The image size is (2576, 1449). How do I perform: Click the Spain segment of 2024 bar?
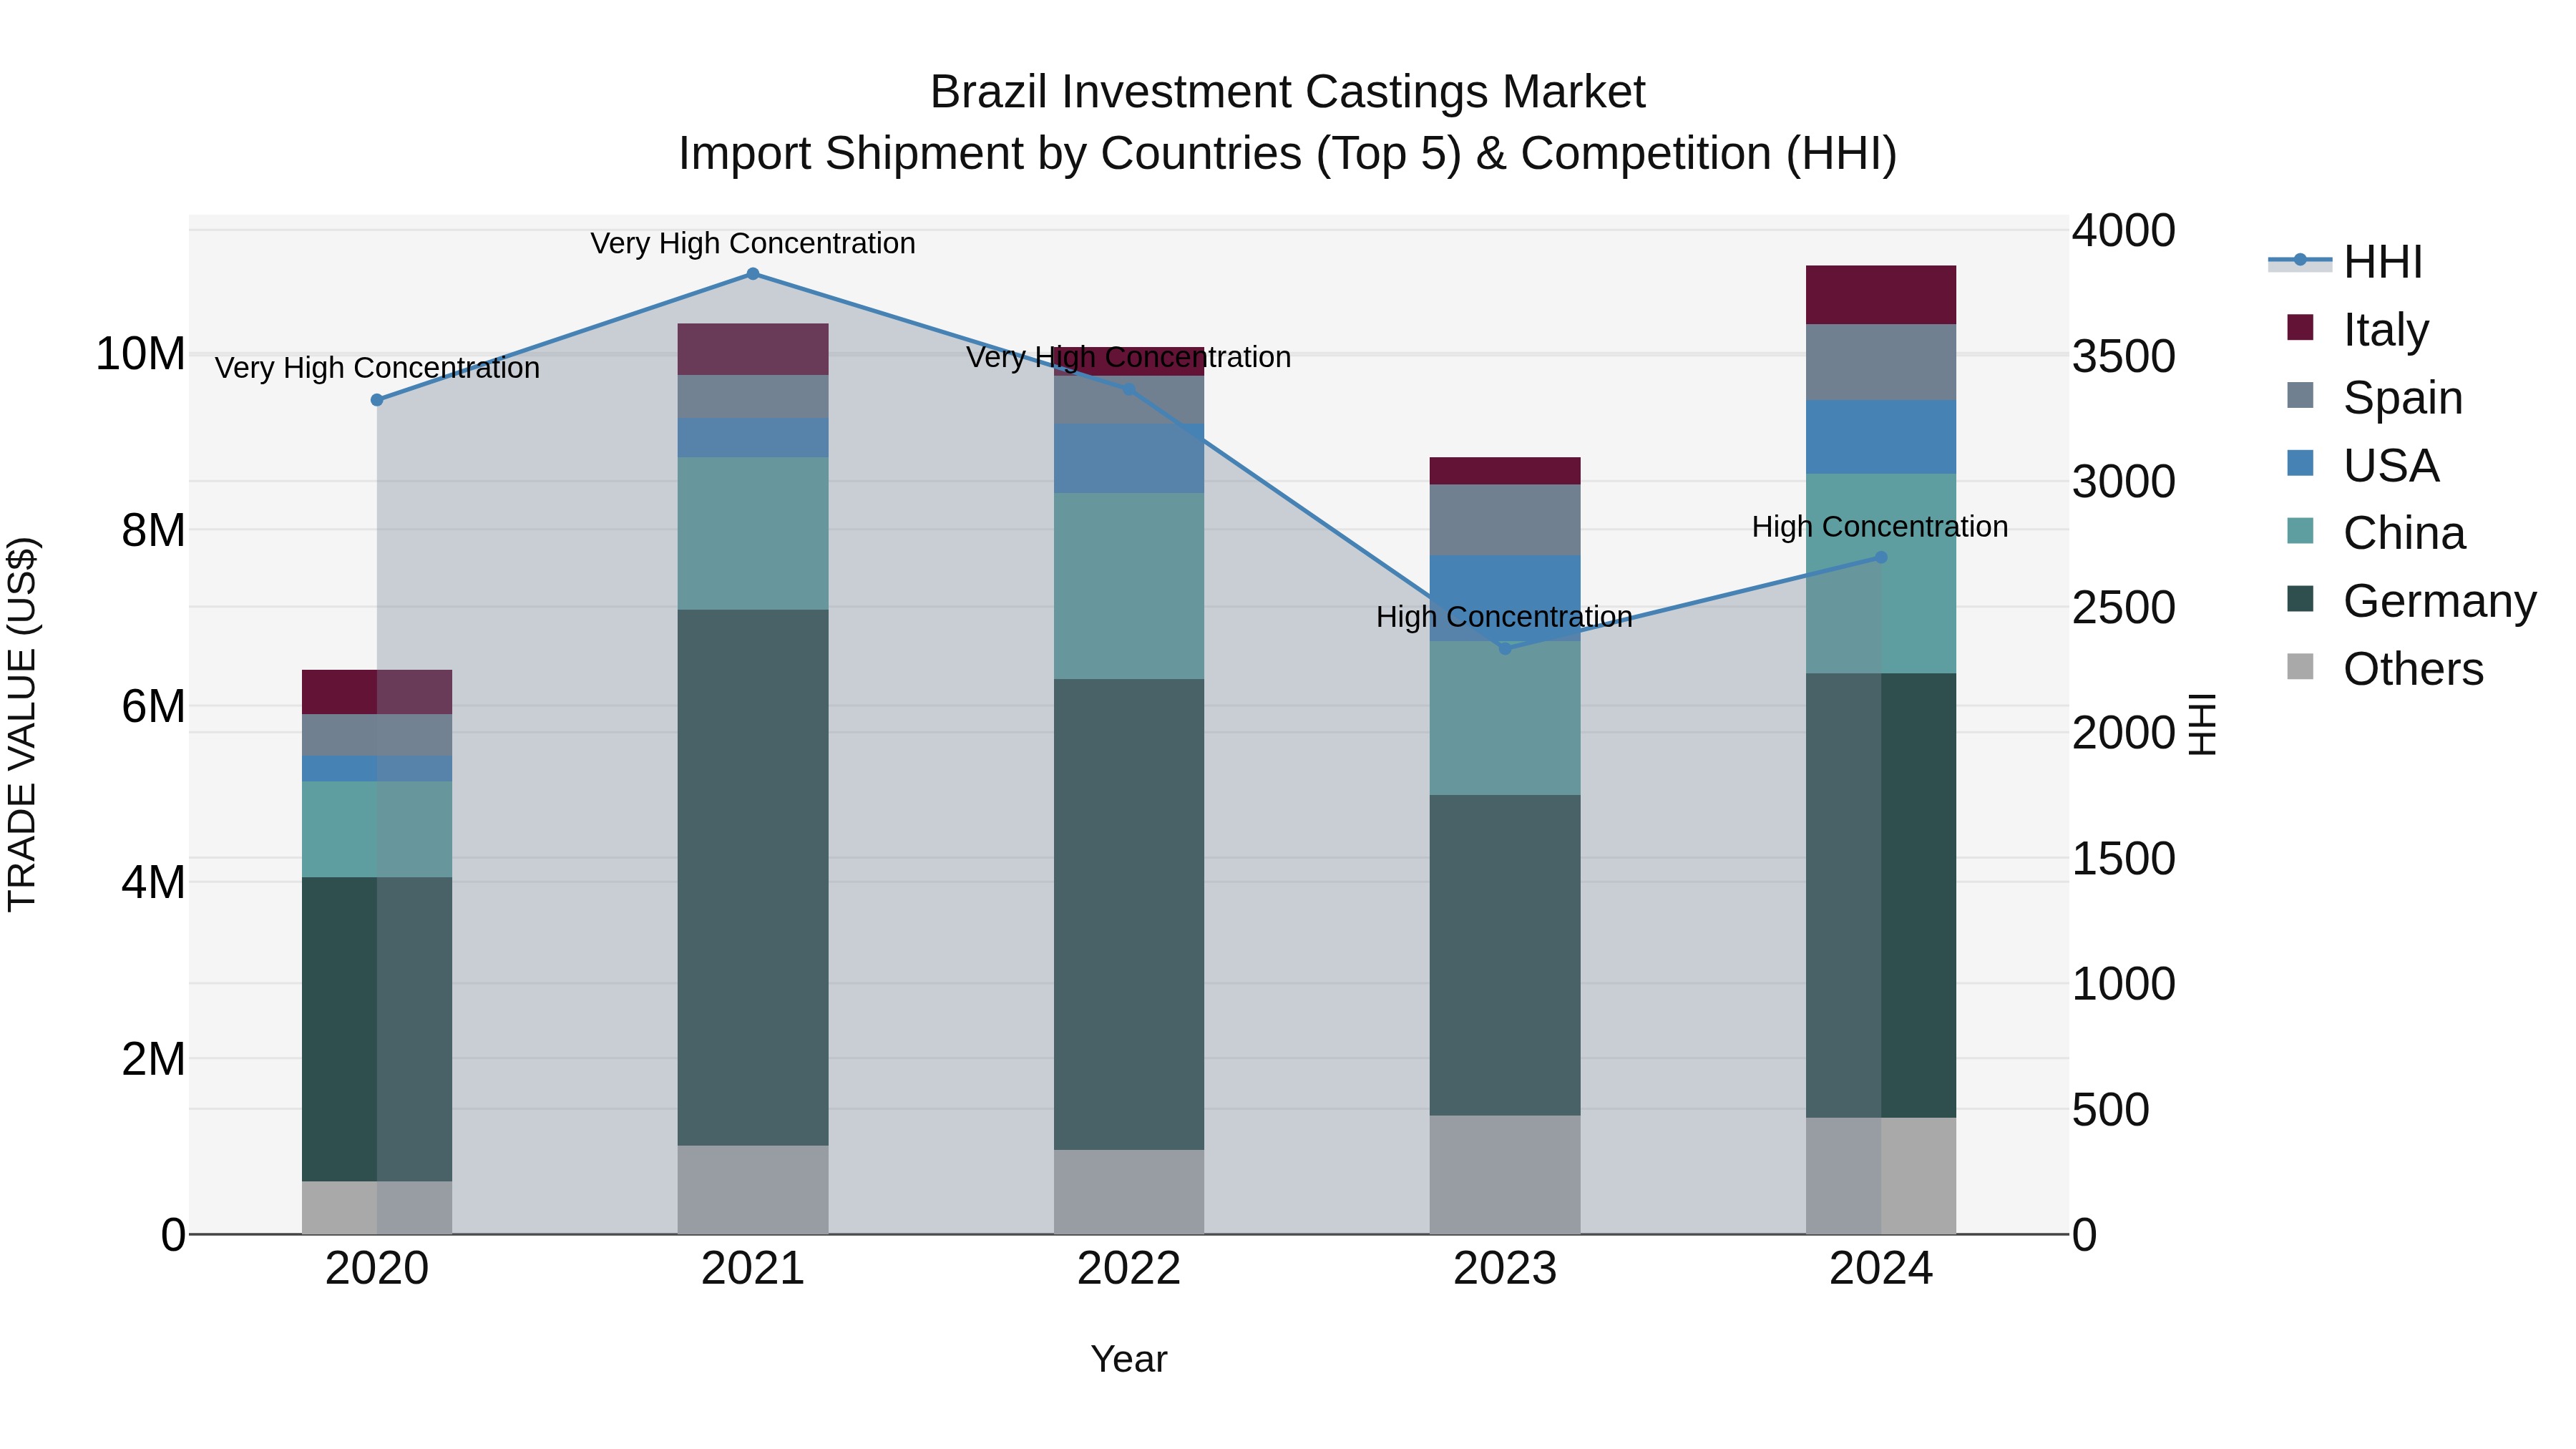pos(1881,362)
